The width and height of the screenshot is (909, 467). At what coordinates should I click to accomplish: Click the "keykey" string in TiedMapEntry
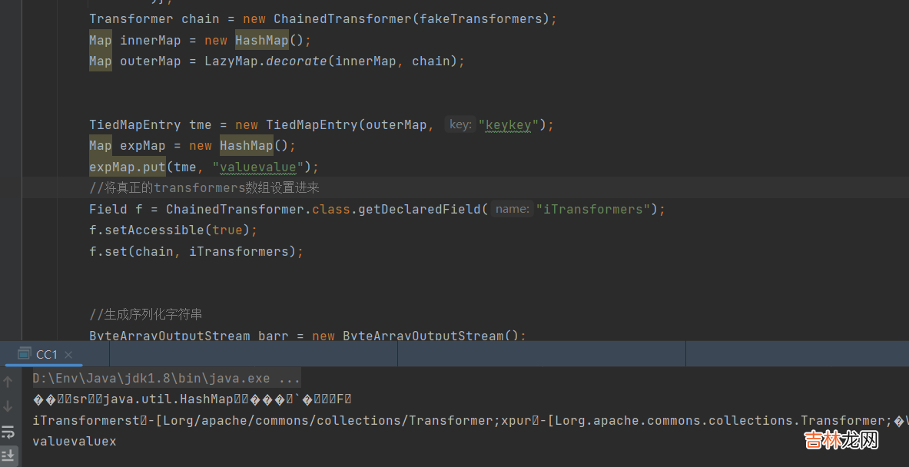click(x=508, y=124)
